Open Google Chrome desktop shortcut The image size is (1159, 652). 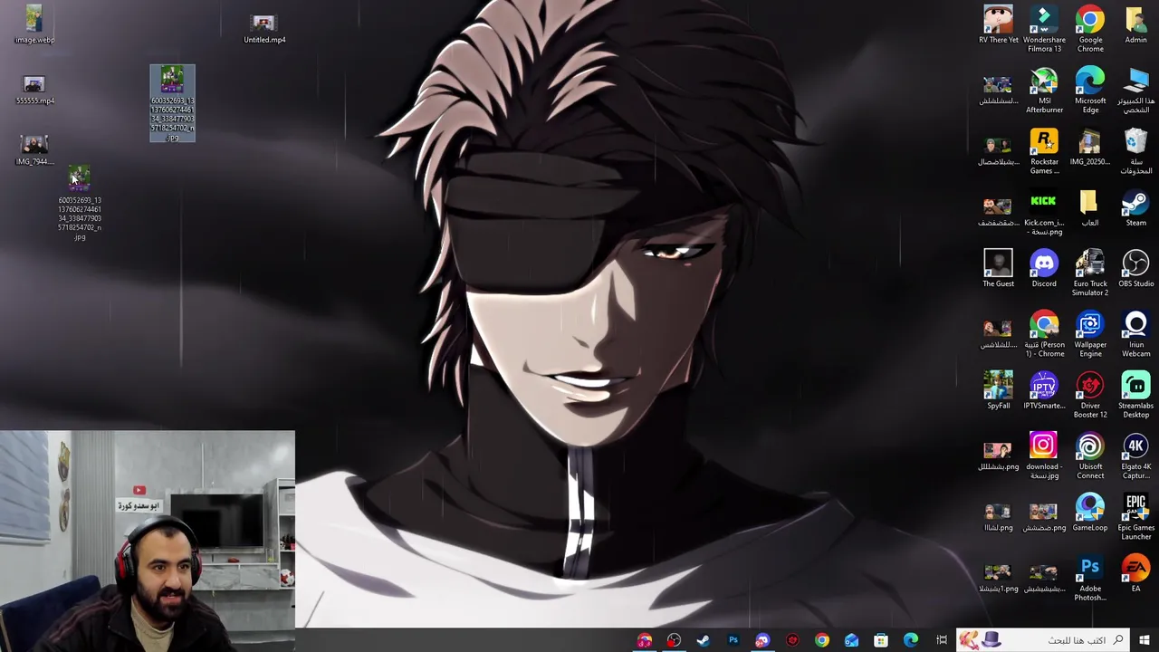(x=1090, y=29)
